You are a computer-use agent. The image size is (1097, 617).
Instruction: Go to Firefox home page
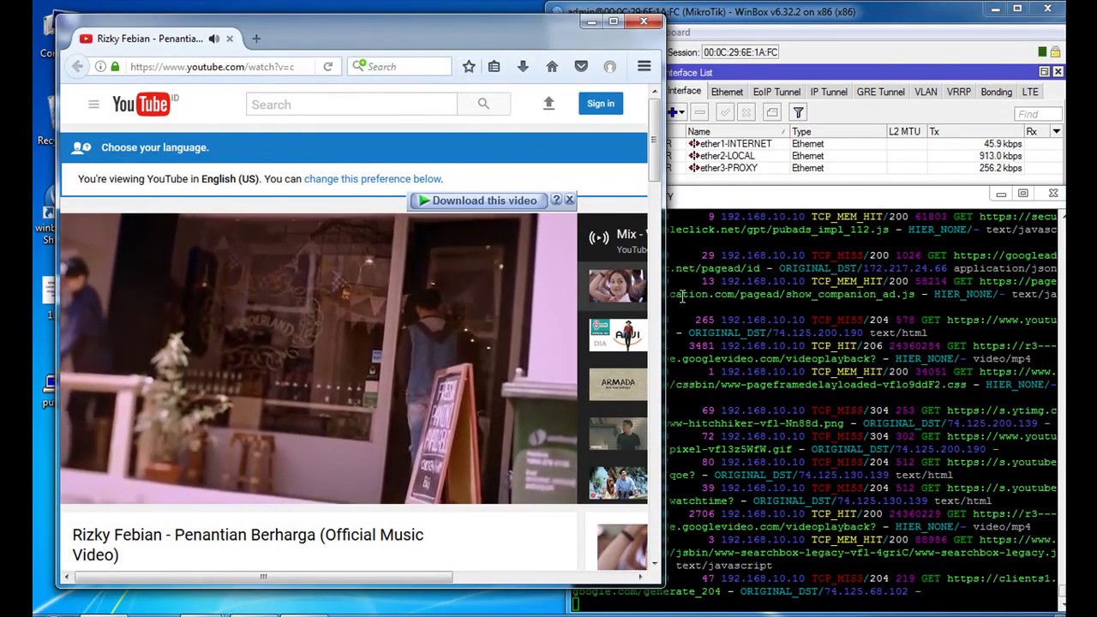click(x=552, y=66)
